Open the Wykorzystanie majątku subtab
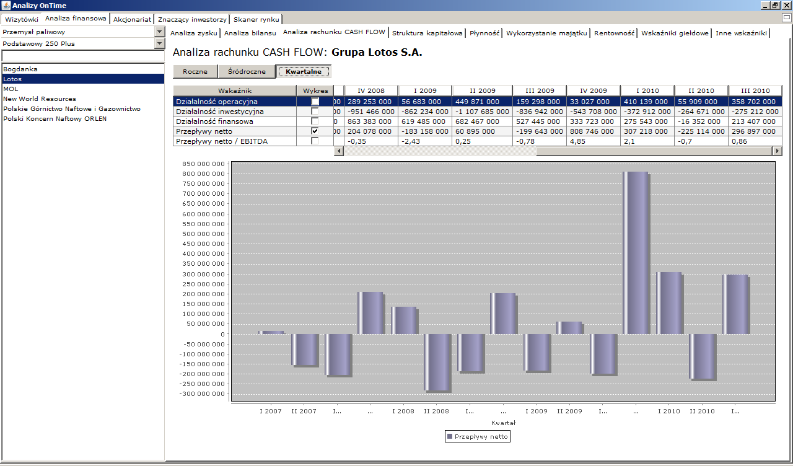The image size is (793, 466). click(546, 33)
